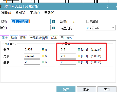Click the 宽度 field showing 12.192
Image resolution: width=117 pixels, height=94 pixels.
click(x=32, y=56)
